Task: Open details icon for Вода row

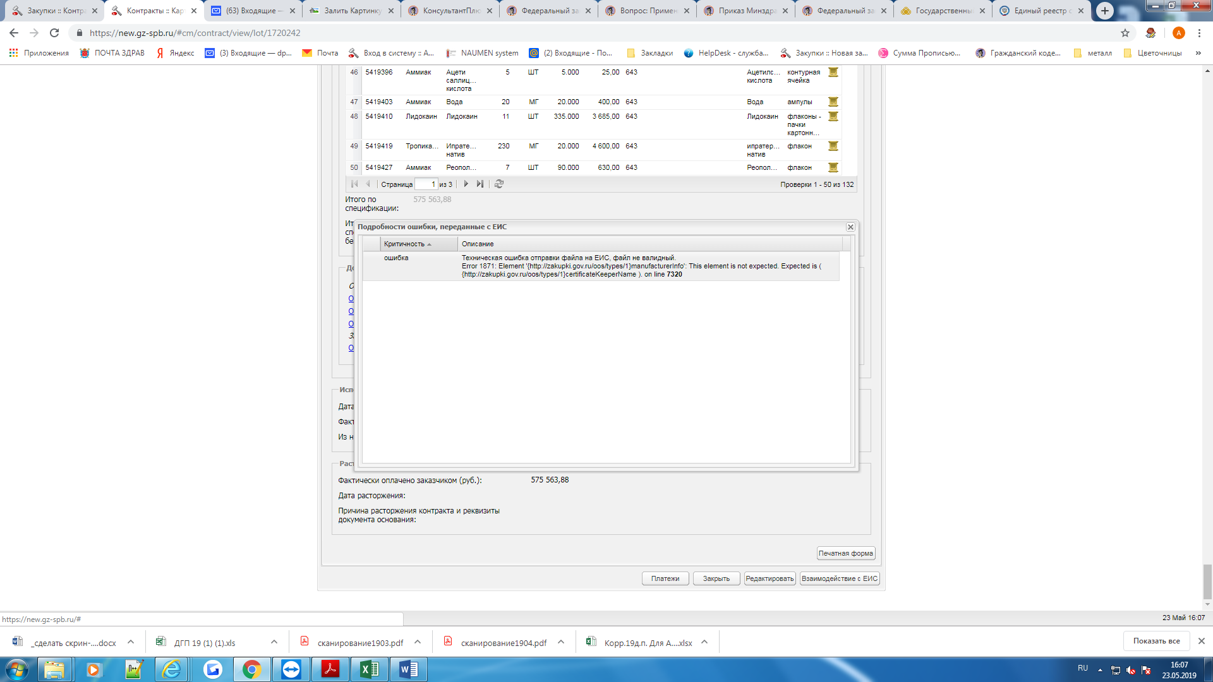Action: [x=833, y=102]
